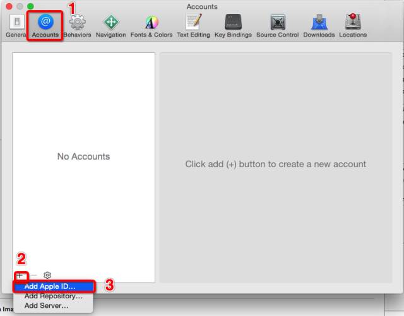Viewport: 404px width, 316px height.
Task: Open the Downloads preferences pane
Action: tap(319, 25)
